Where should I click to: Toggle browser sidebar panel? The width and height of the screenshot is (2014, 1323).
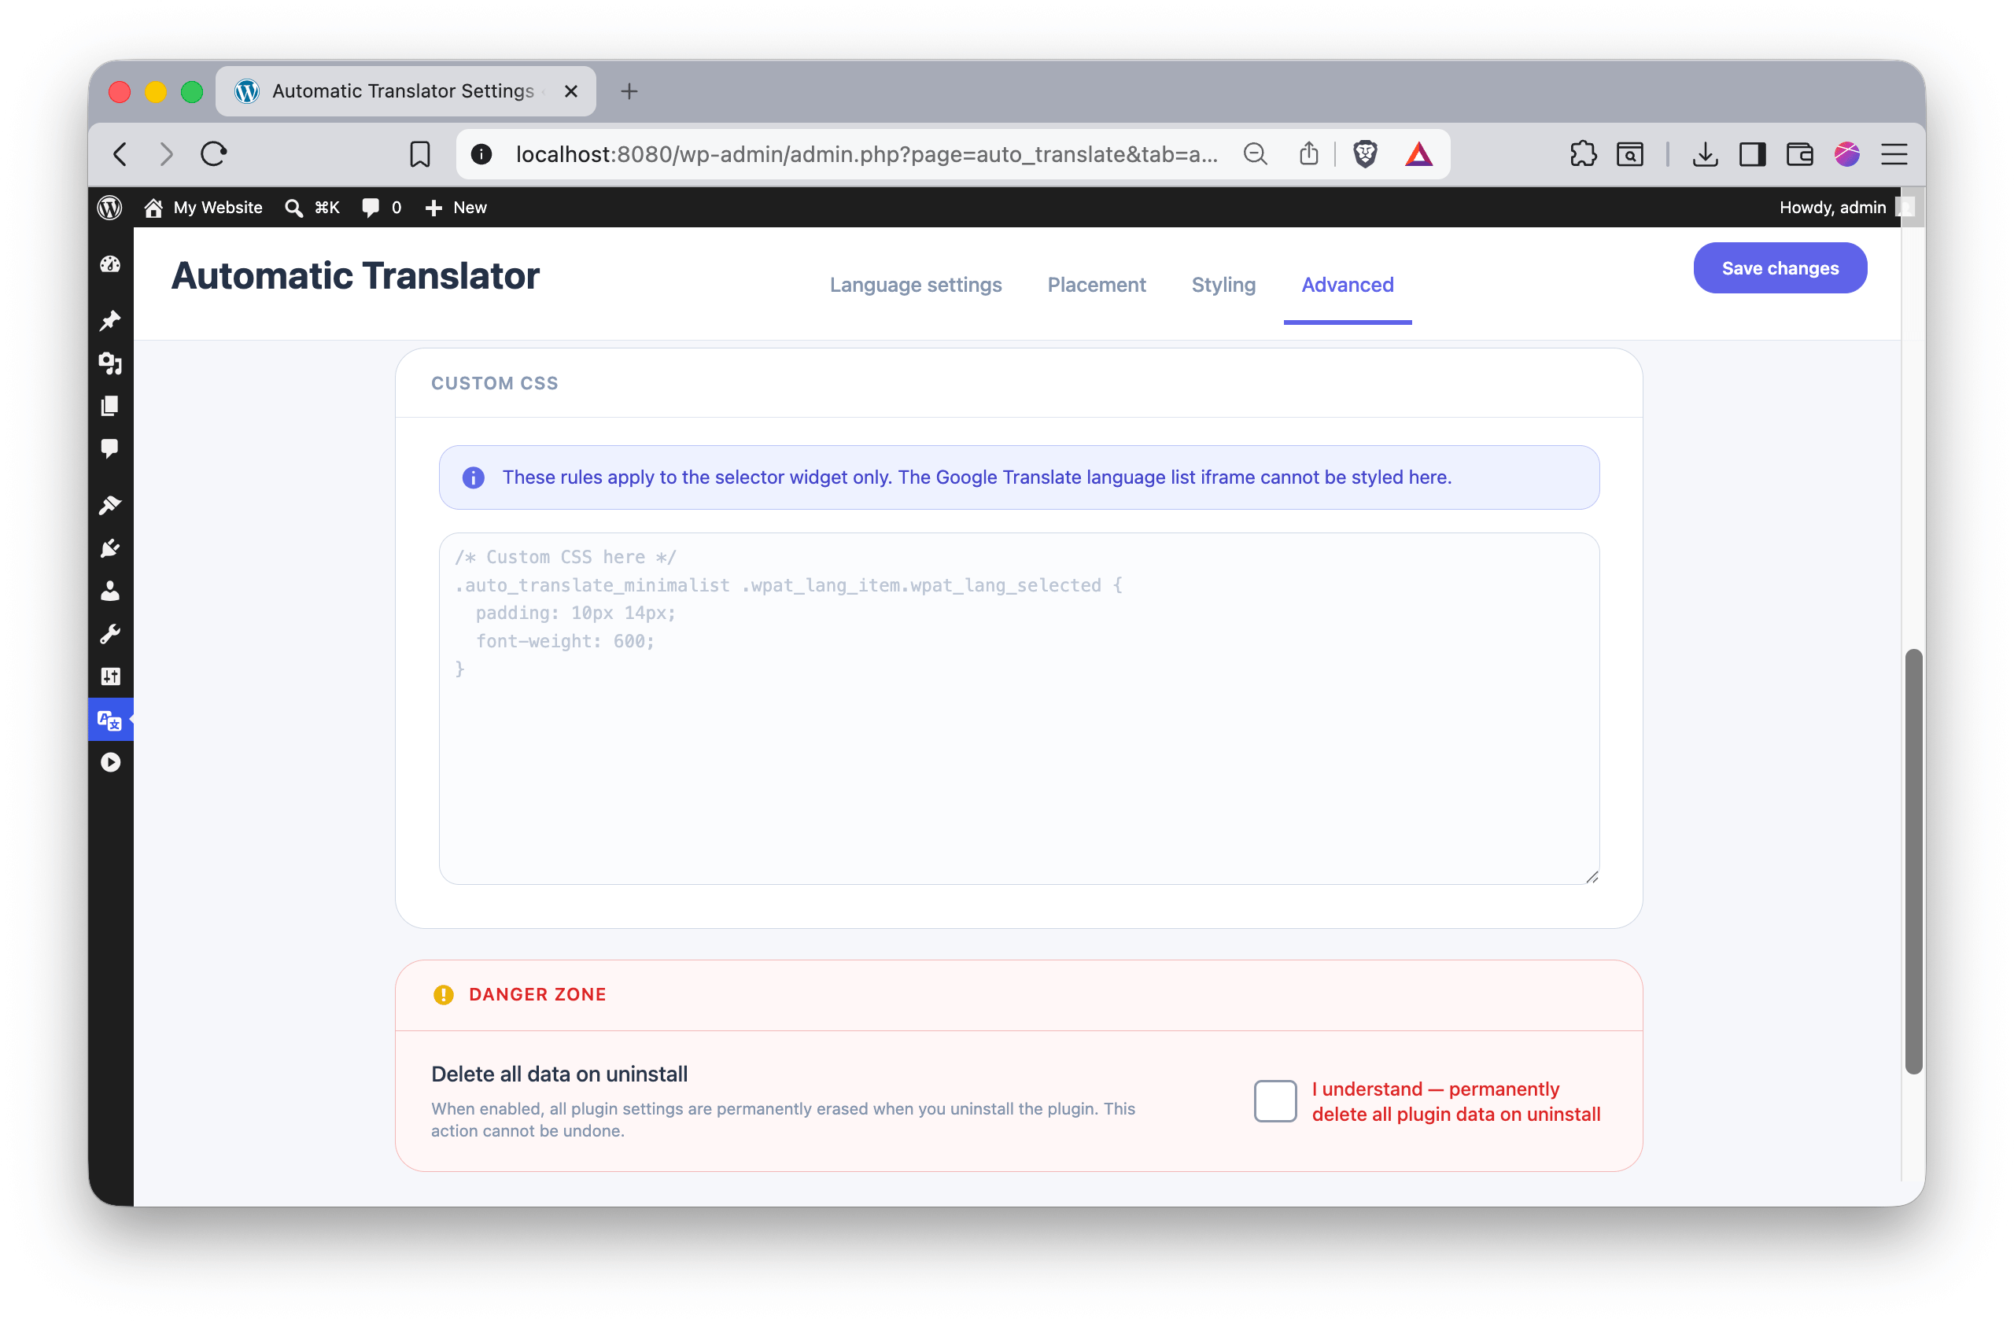pos(1753,154)
